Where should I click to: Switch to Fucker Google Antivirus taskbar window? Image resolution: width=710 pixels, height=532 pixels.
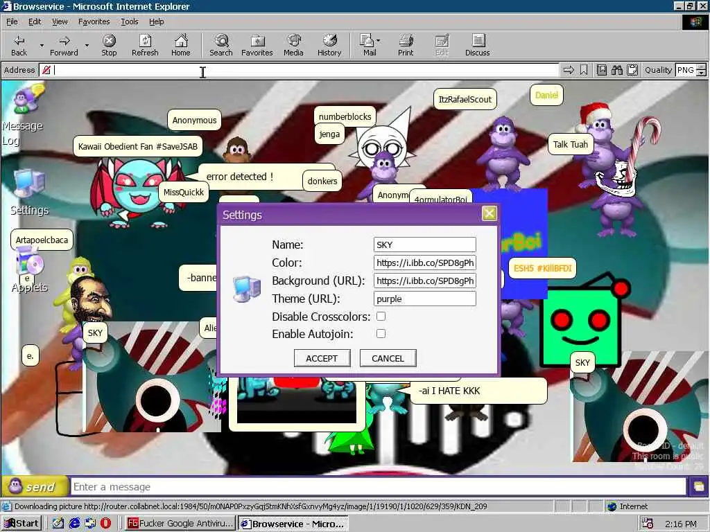click(180, 524)
